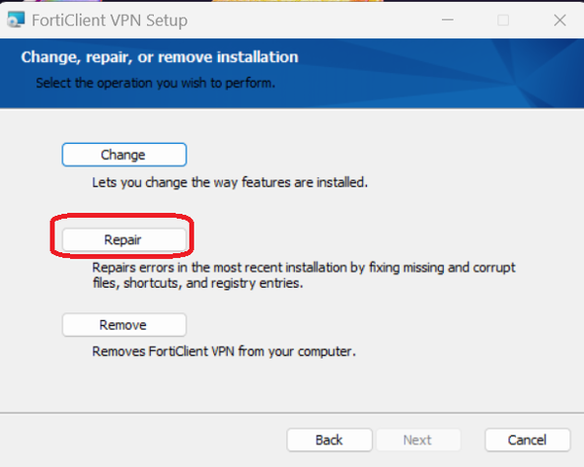The width and height of the screenshot is (584, 467).
Task: Minimize the FortiClient VPN Setup window
Action: [448, 20]
